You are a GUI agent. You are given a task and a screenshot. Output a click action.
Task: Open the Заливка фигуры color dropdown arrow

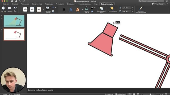tap(50, 8)
